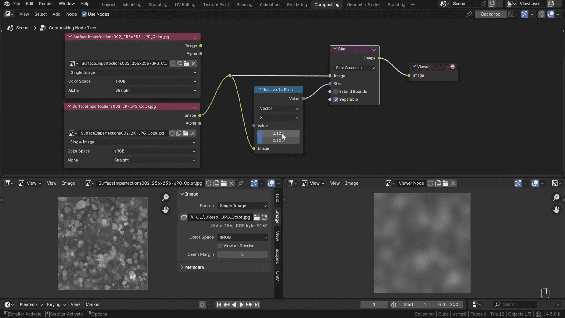Open the Color Space dropdown showing sRGB

242,237
